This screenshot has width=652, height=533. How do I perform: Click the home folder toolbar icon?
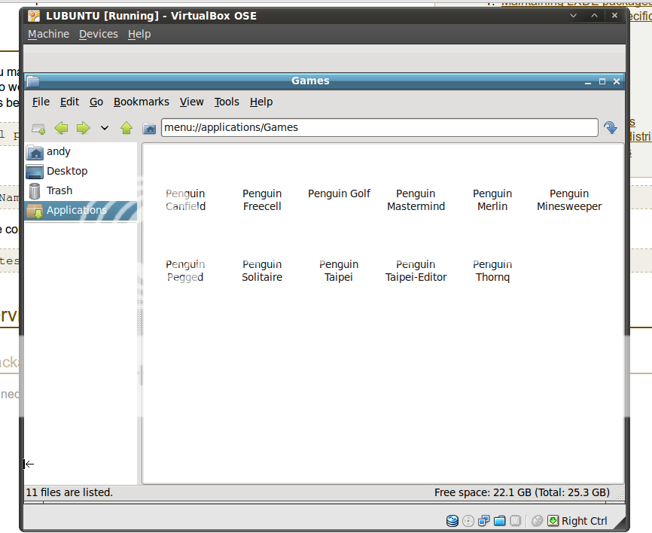(149, 129)
